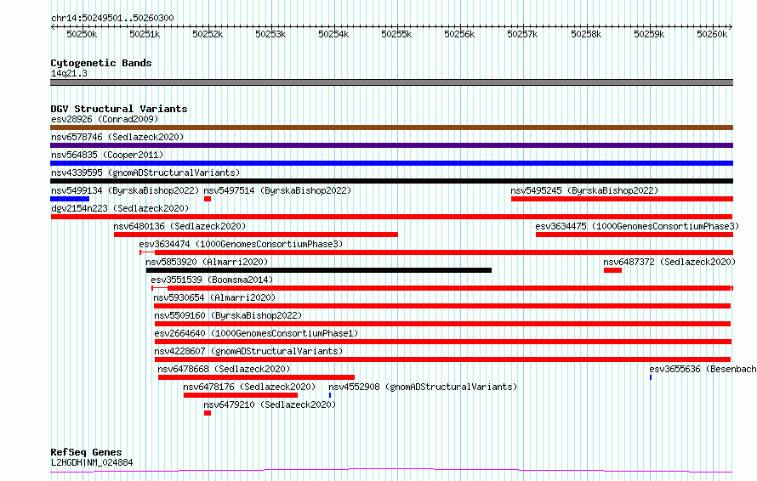Open esv2664640 (1000GenomesConsortiumPhase1) label
This screenshot has height=481, width=757.
(x=256, y=333)
